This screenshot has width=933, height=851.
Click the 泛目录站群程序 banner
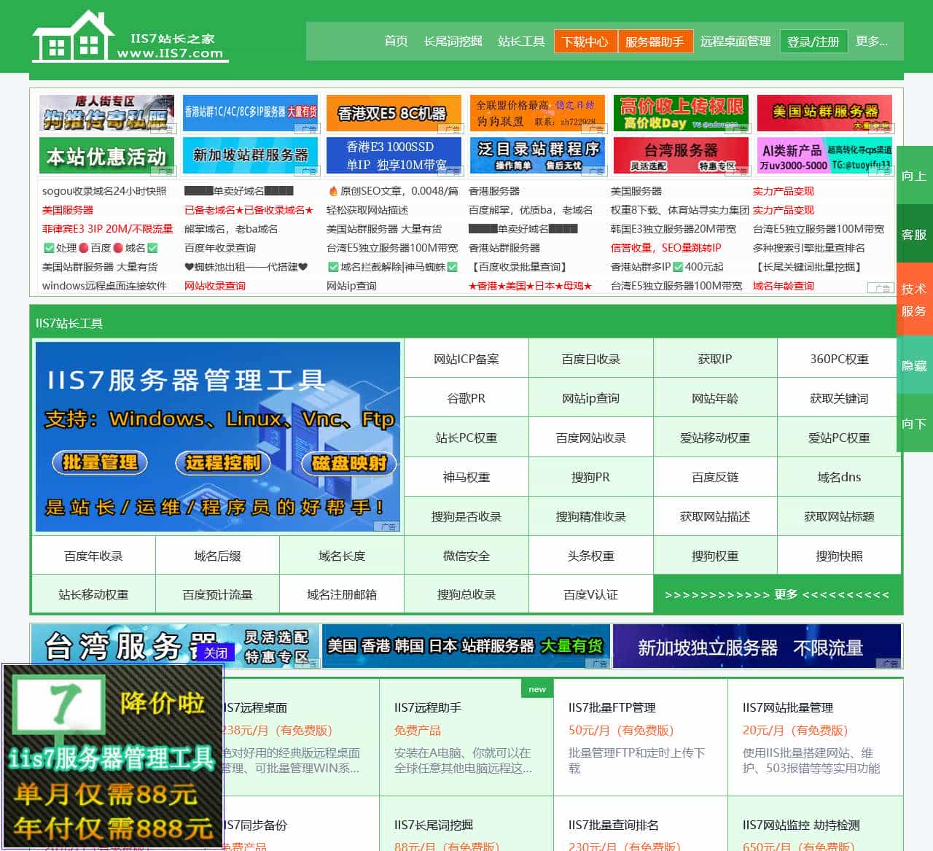(537, 156)
